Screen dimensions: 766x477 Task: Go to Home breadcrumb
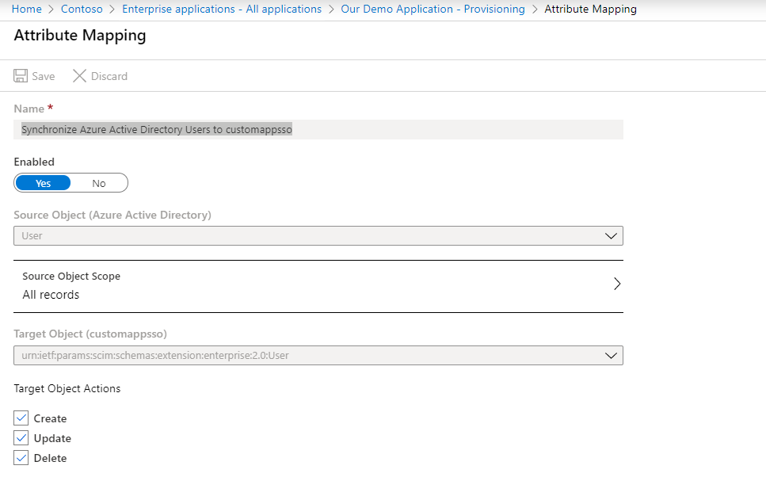[27, 10]
